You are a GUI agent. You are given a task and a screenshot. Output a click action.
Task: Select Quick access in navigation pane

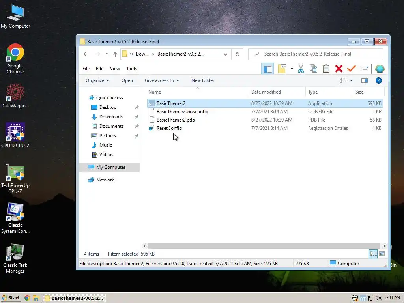pos(106,98)
